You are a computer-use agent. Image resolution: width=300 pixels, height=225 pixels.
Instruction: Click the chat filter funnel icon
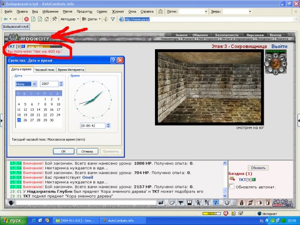tap(181, 203)
